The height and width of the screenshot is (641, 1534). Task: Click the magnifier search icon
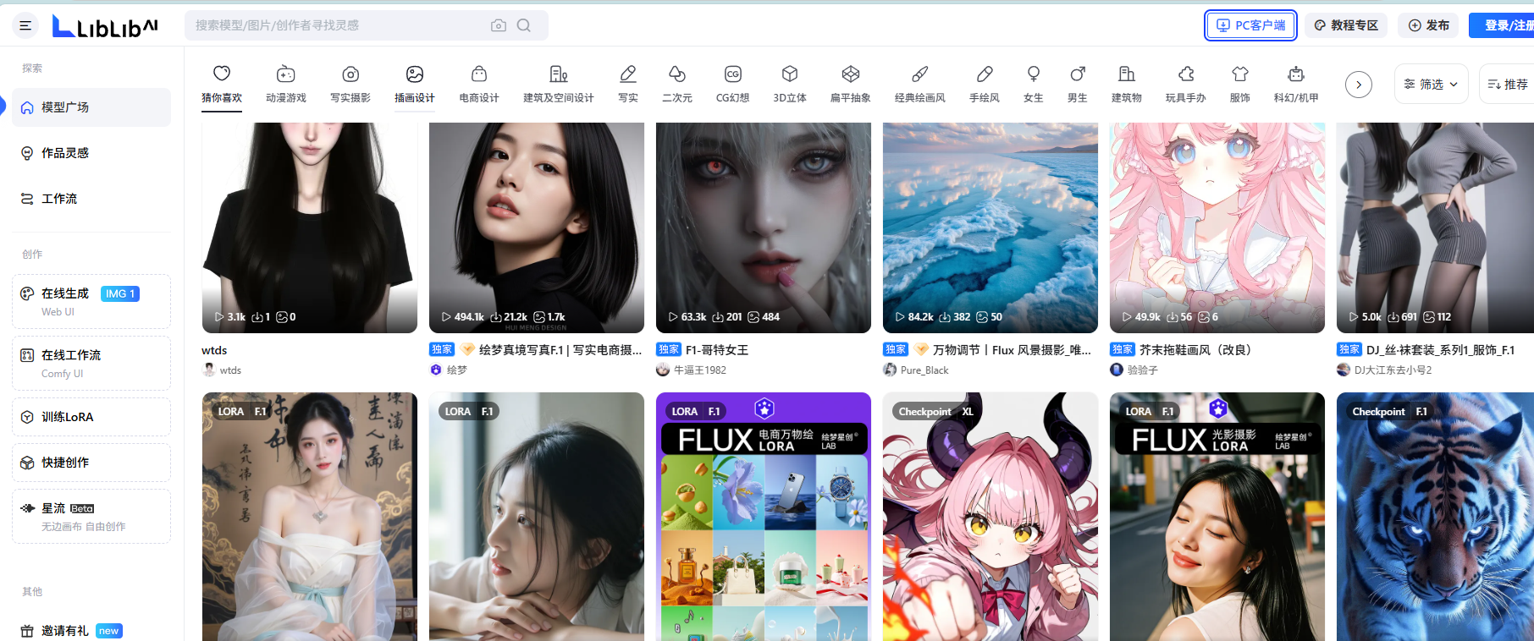(x=524, y=25)
